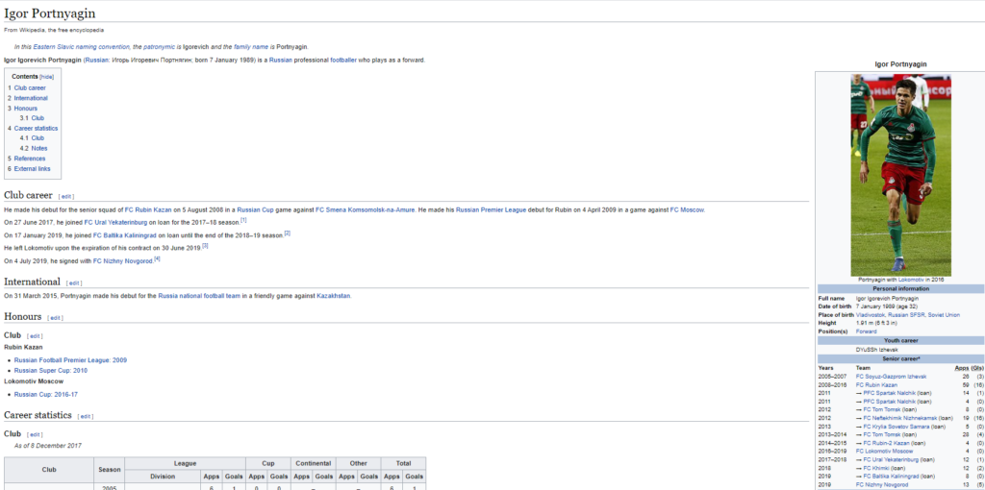Open FC Krylia Sovetov Samara loan link

[897, 426]
